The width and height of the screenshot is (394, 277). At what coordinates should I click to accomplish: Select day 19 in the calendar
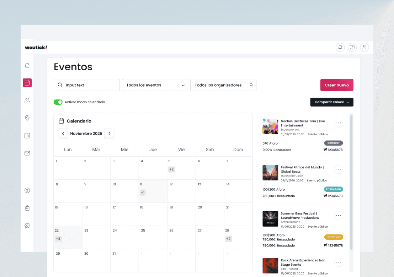tap(181, 214)
